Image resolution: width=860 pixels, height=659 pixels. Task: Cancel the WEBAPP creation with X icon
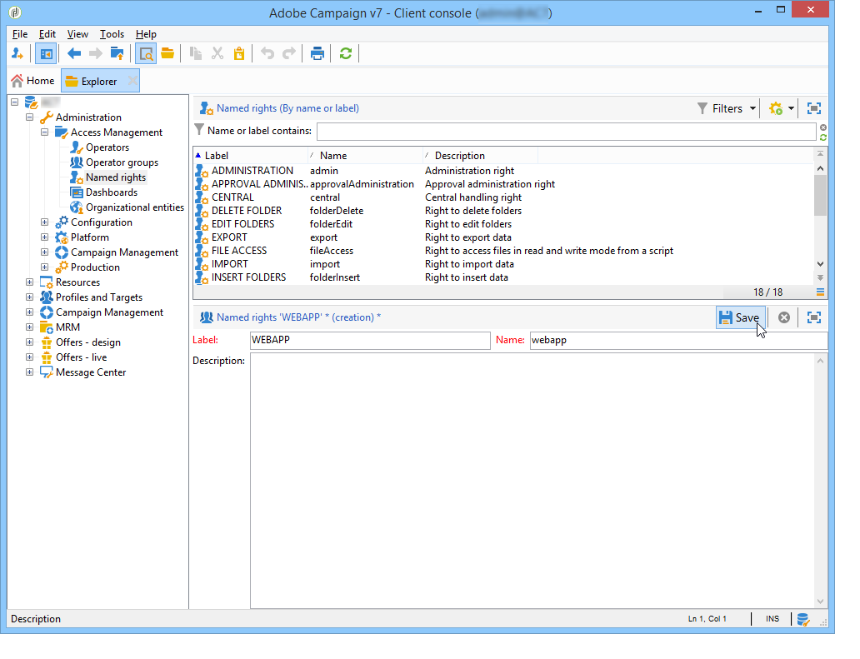(784, 317)
